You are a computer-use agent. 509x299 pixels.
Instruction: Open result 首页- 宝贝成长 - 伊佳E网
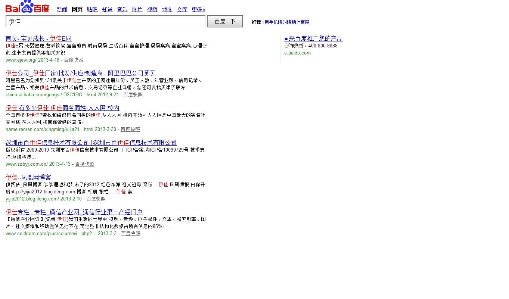(38, 38)
